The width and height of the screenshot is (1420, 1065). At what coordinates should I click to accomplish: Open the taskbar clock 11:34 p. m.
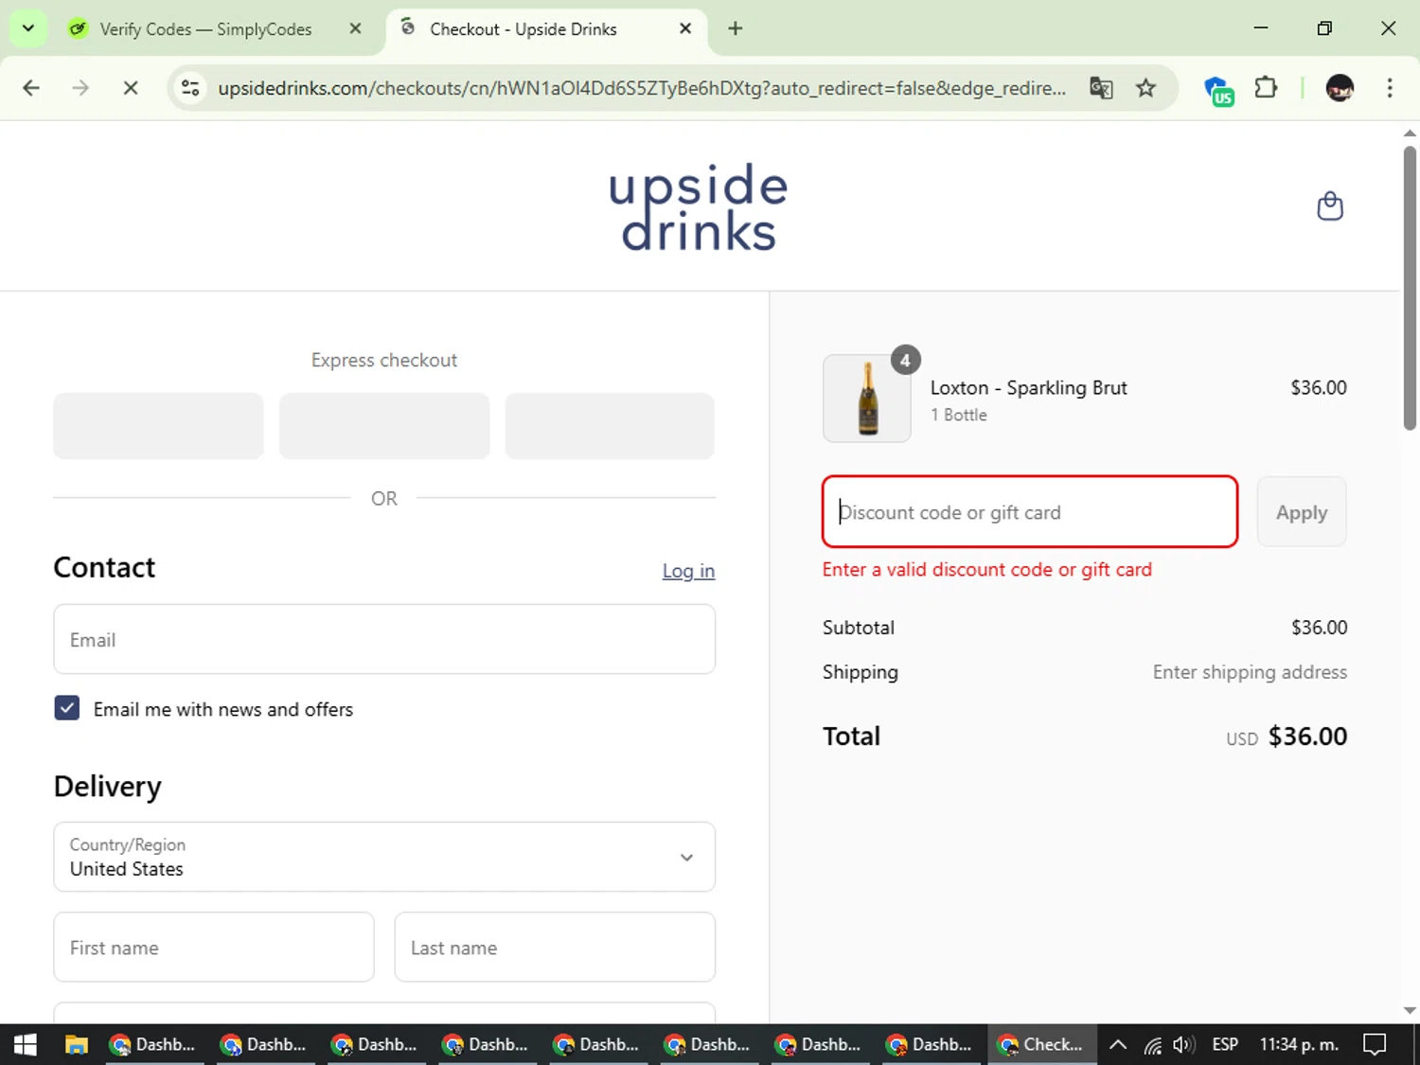pyautogui.click(x=1299, y=1044)
